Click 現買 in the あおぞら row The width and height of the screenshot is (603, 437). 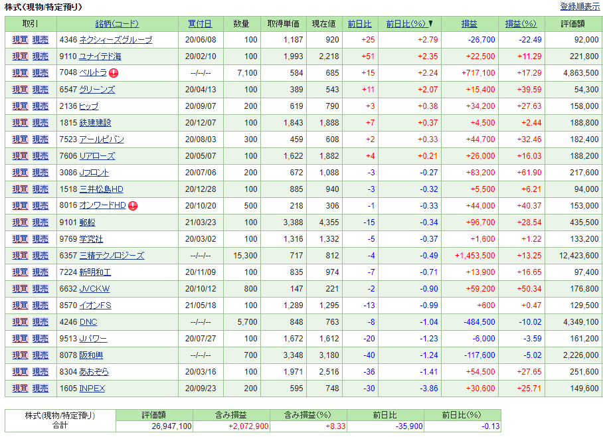pos(20,372)
